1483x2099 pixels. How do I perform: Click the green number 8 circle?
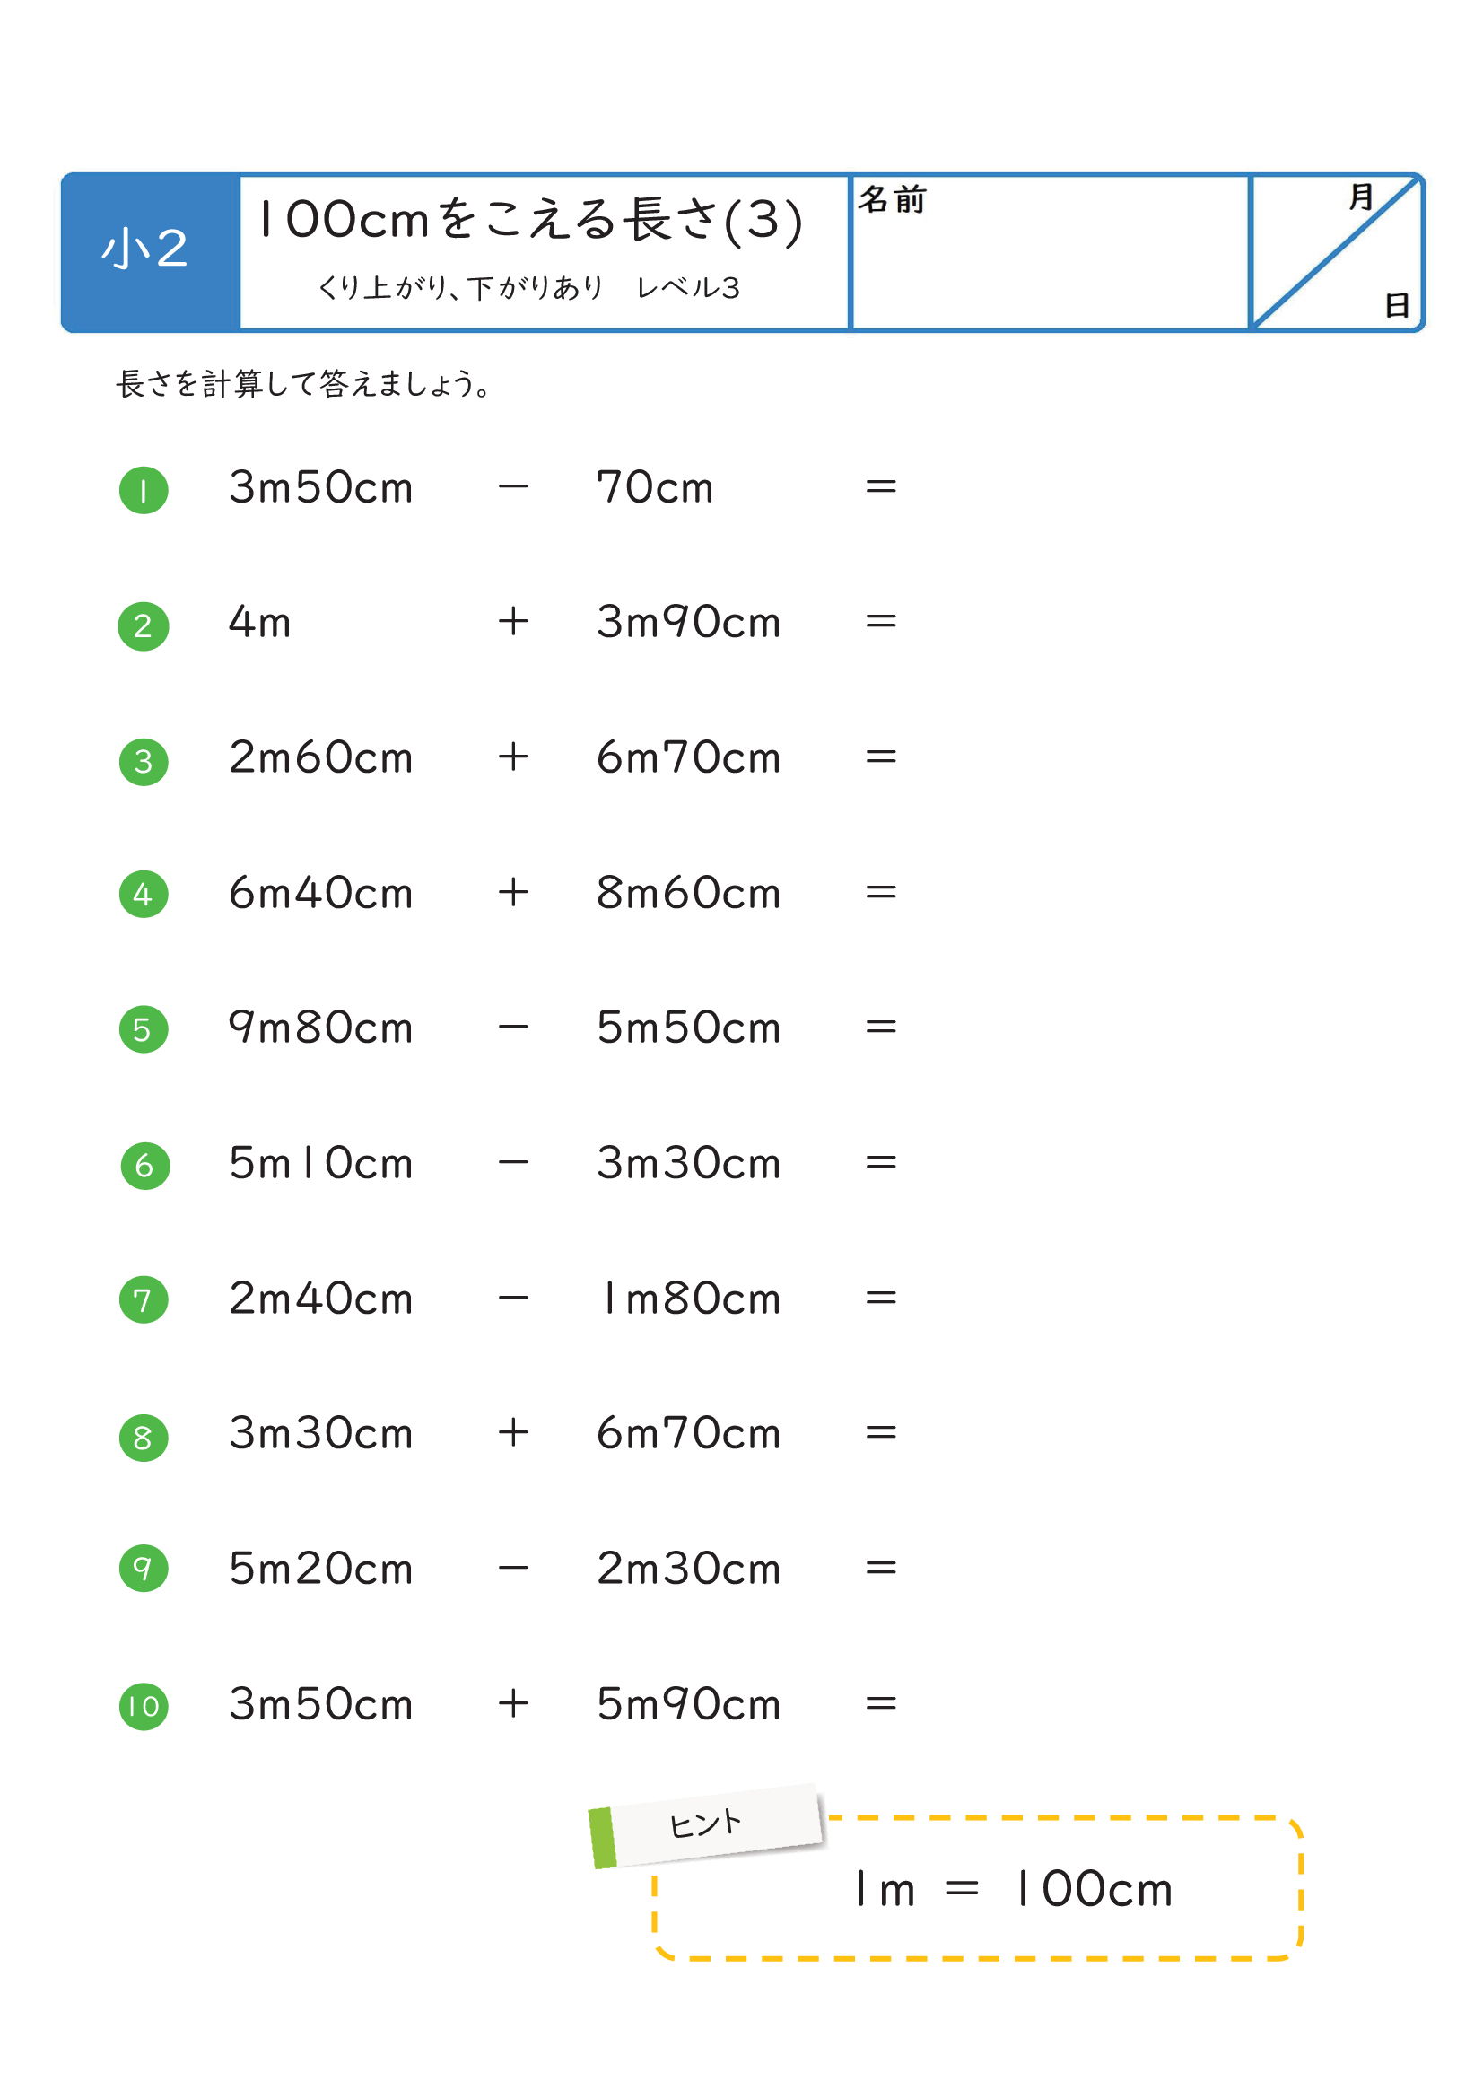pos(144,1437)
